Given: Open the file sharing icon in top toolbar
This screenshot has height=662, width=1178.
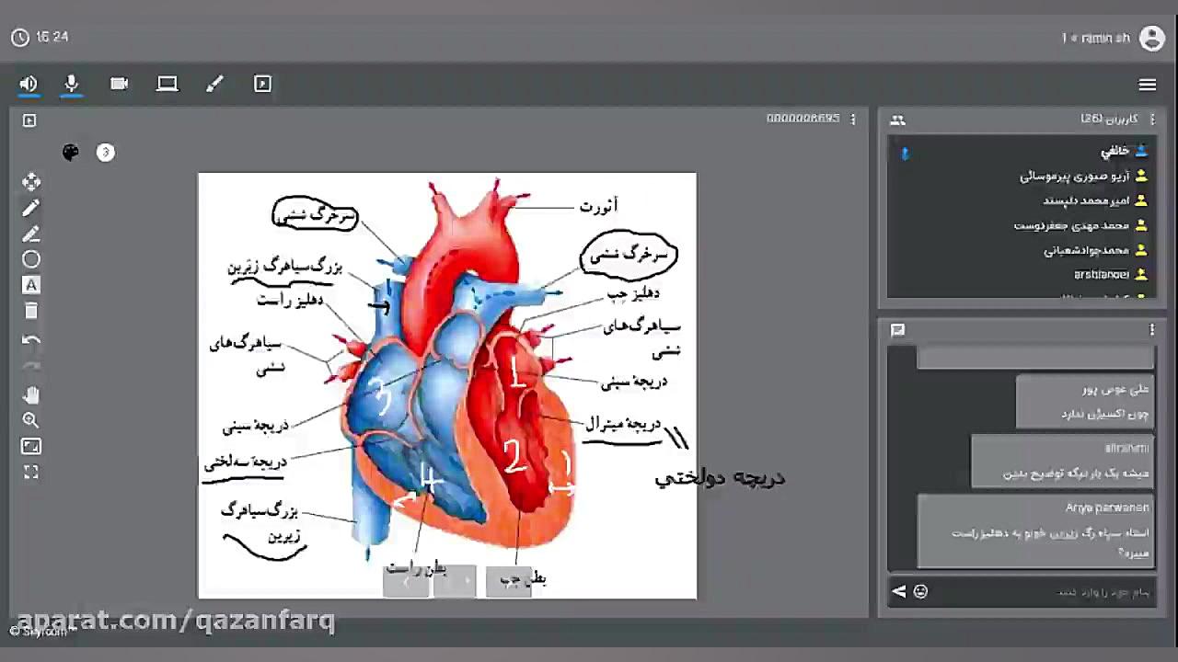Looking at the screenshot, I should point(262,84).
